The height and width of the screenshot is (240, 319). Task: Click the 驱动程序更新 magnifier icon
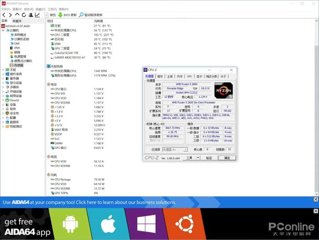(81, 15)
